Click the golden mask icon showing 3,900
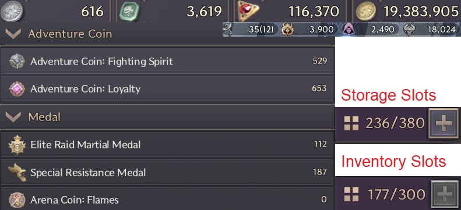Screen dimensions: 461x210 [x=287, y=29]
